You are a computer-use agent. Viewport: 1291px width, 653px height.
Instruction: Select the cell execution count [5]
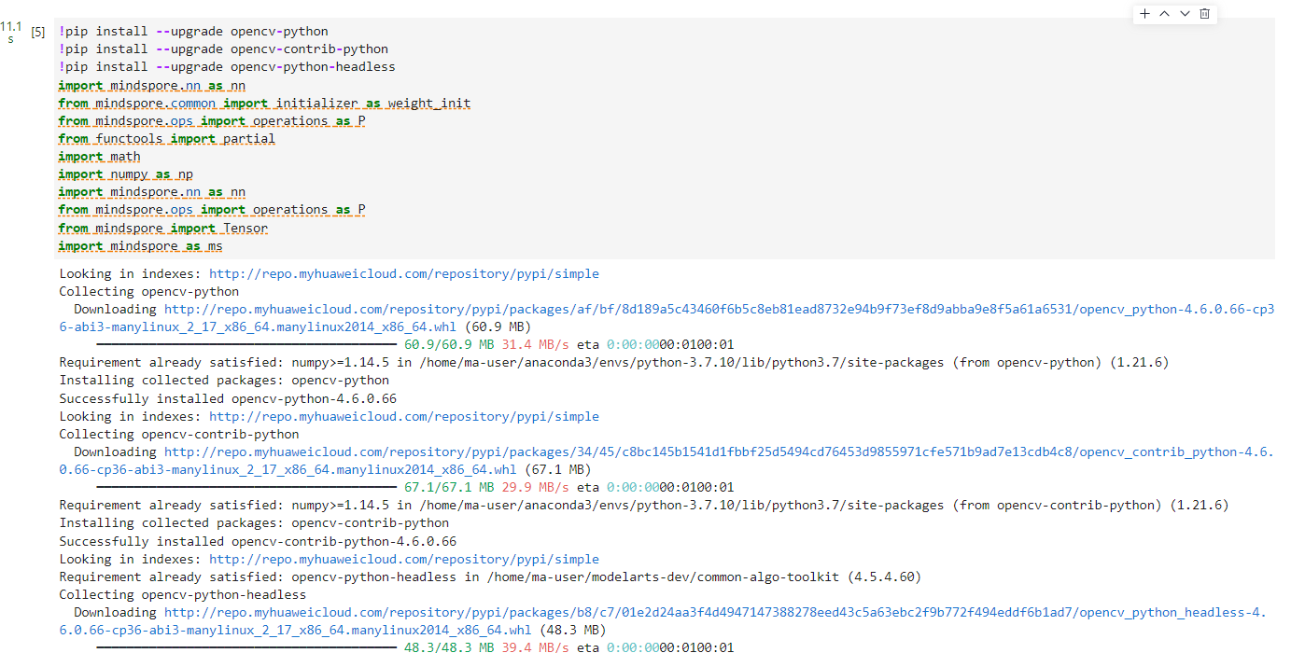pos(38,32)
